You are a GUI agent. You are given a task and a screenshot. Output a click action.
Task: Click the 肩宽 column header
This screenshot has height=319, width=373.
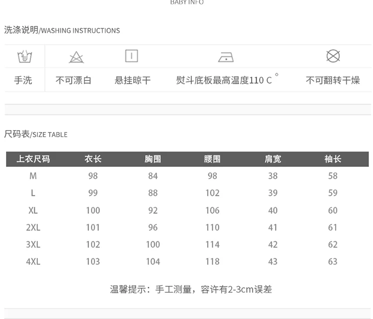pos(273,159)
